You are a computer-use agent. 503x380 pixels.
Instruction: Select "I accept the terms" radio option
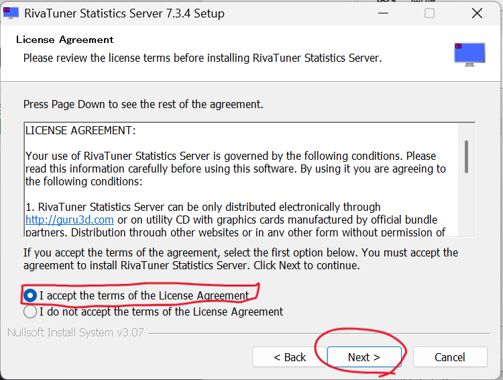(30, 295)
